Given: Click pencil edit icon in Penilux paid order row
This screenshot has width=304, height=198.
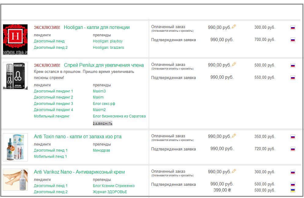Looking at the screenshot, I should coord(234,64).
